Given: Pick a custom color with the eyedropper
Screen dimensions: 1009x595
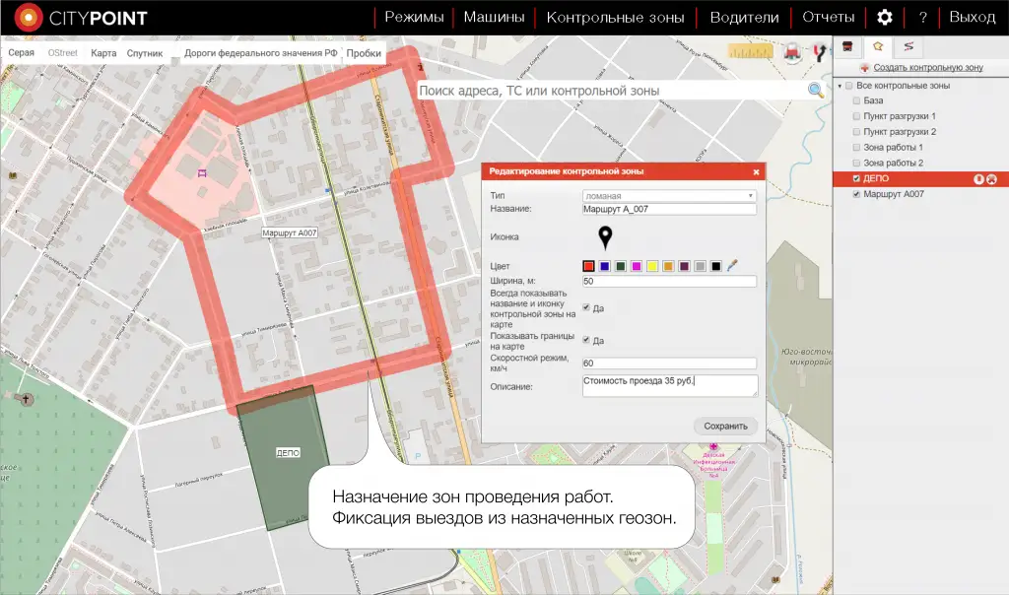Looking at the screenshot, I should pos(733,266).
